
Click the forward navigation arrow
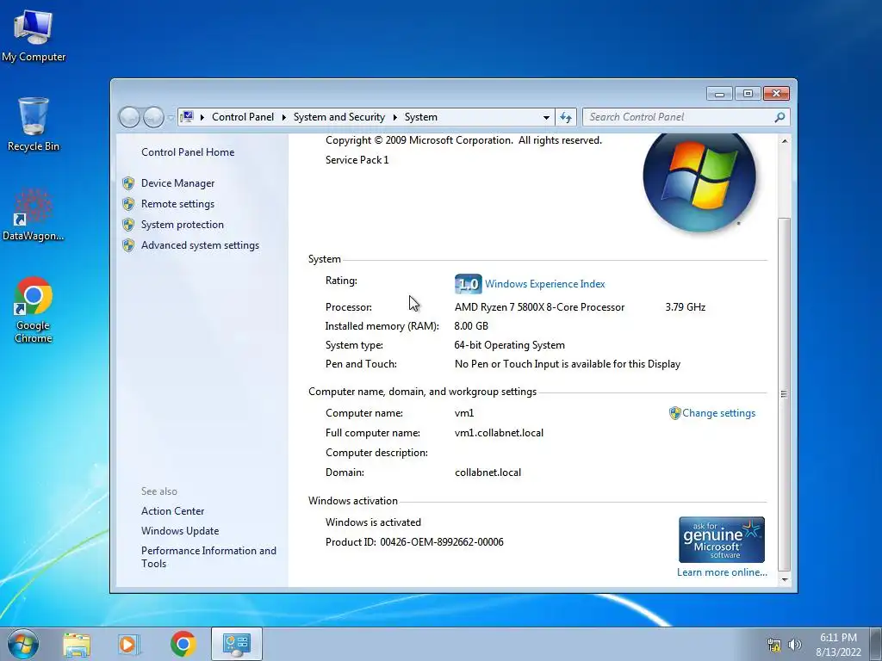point(153,117)
